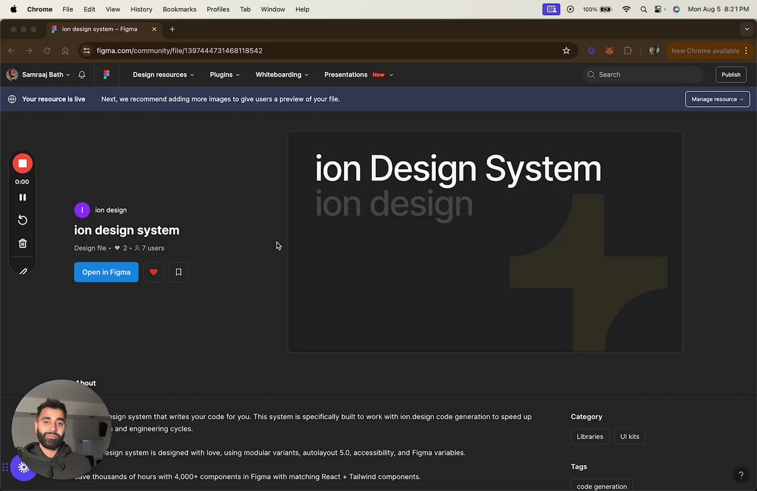Click the purple extension icon beside the star
The height and width of the screenshot is (491, 757).
591,51
